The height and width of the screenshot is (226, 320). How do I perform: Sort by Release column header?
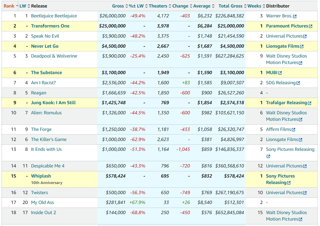pos(39,6)
